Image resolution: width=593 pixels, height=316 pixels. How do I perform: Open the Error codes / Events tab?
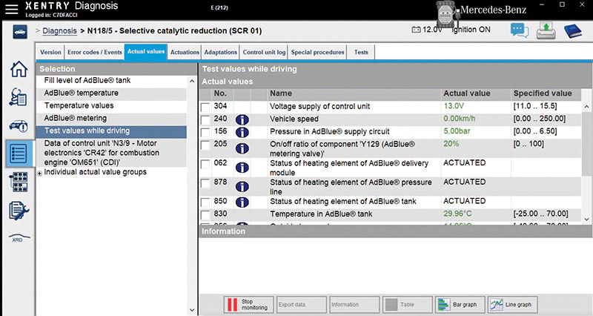[95, 52]
